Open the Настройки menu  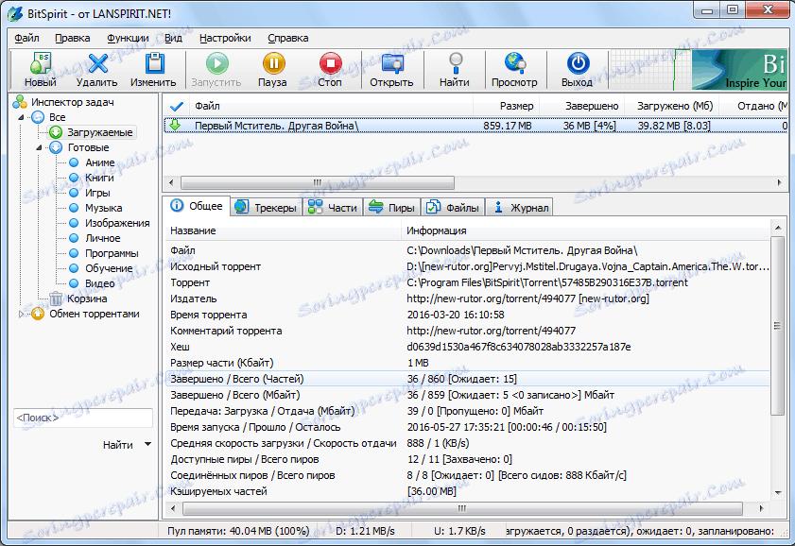tap(225, 38)
